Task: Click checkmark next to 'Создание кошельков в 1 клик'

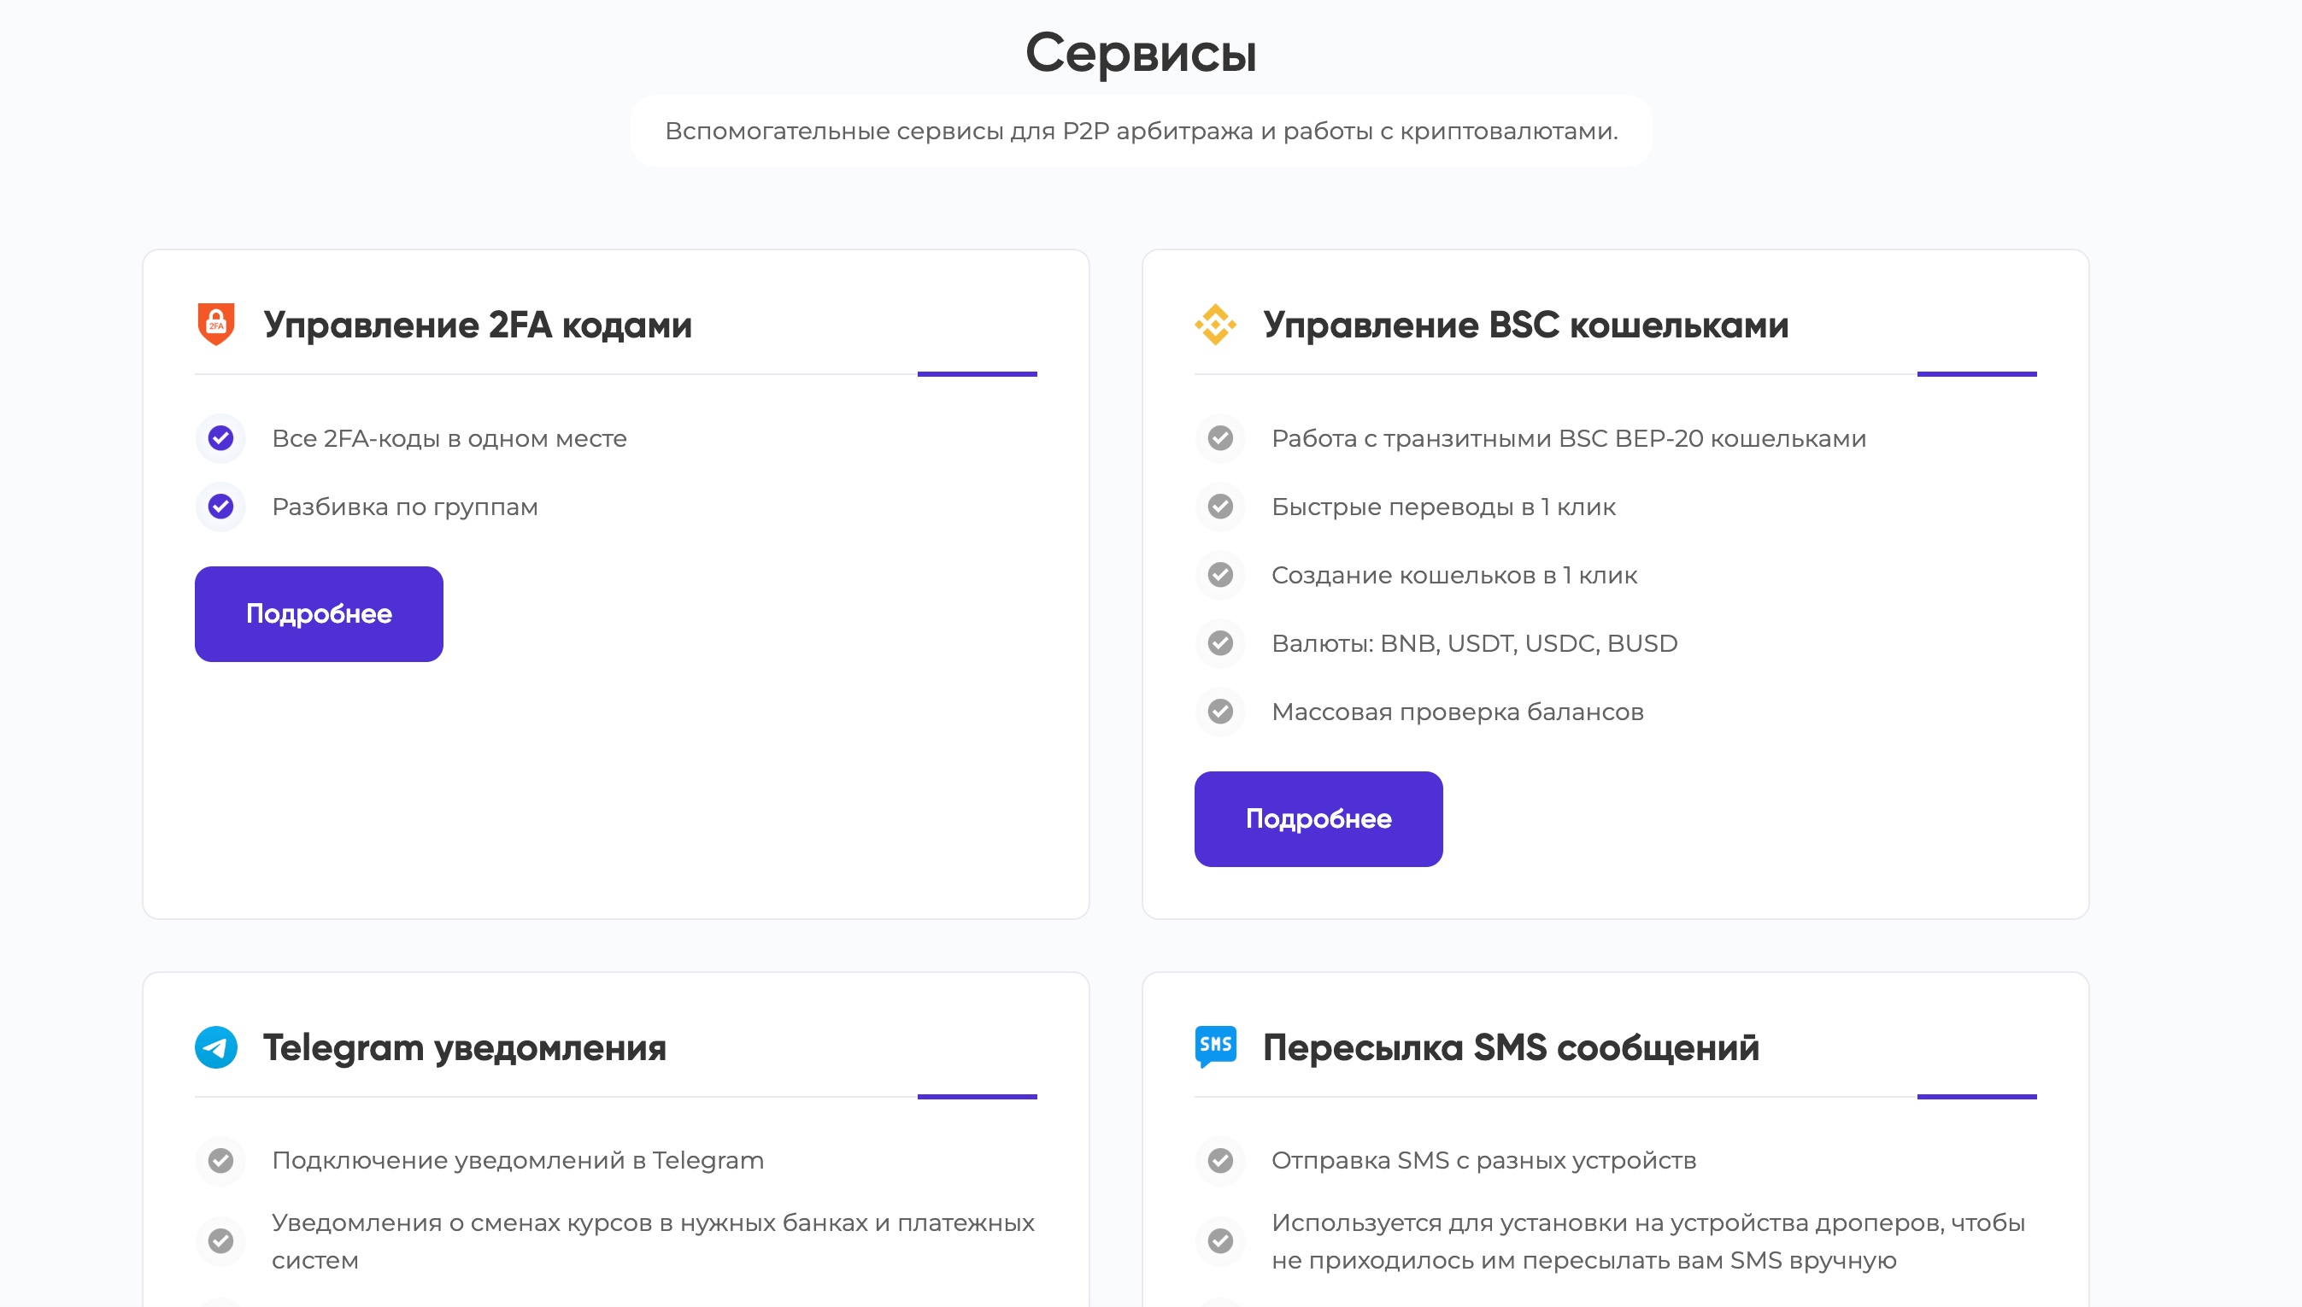Action: 1220,575
